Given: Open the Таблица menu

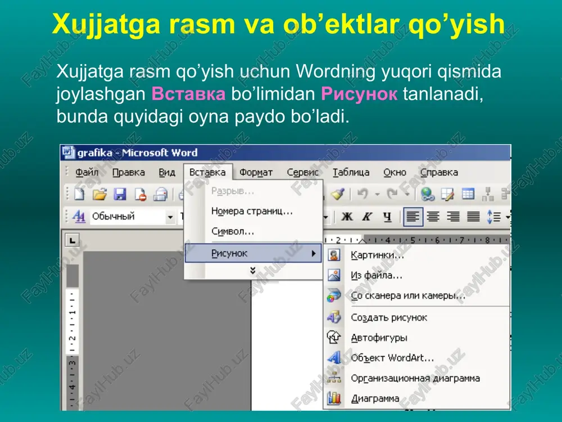Looking at the screenshot, I should pyautogui.click(x=351, y=172).
